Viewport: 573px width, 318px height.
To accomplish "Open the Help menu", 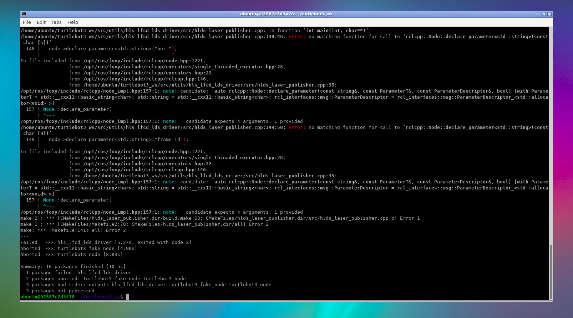I will coord(73,22).
